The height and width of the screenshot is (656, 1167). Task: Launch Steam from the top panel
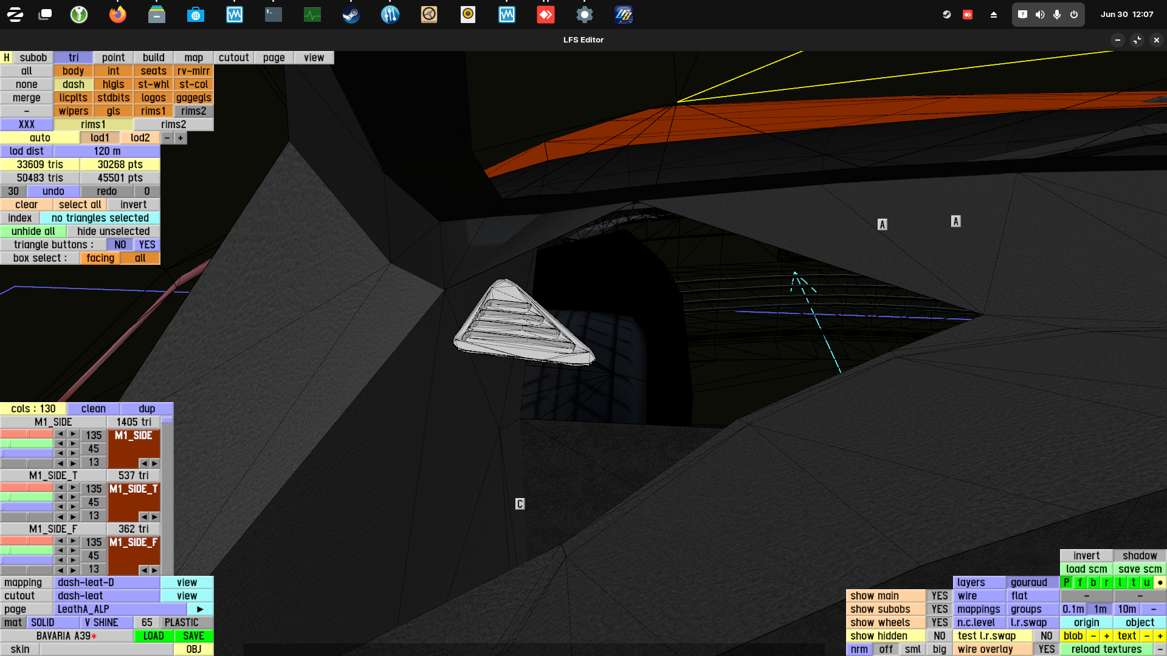pyautogui.click(x=351, y=15)
